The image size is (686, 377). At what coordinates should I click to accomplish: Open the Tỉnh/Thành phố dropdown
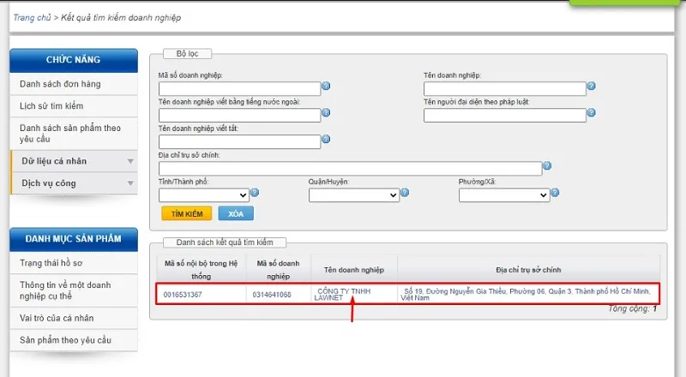pyautogui.click(x=204, y=195)
